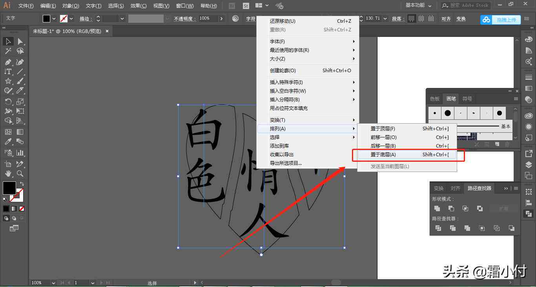
Task: Expand opacity value arrow
Action: coord(221,18)
